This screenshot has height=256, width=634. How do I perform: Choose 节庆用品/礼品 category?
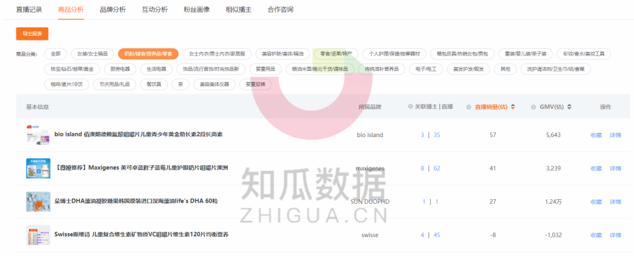tap(114, 84)
